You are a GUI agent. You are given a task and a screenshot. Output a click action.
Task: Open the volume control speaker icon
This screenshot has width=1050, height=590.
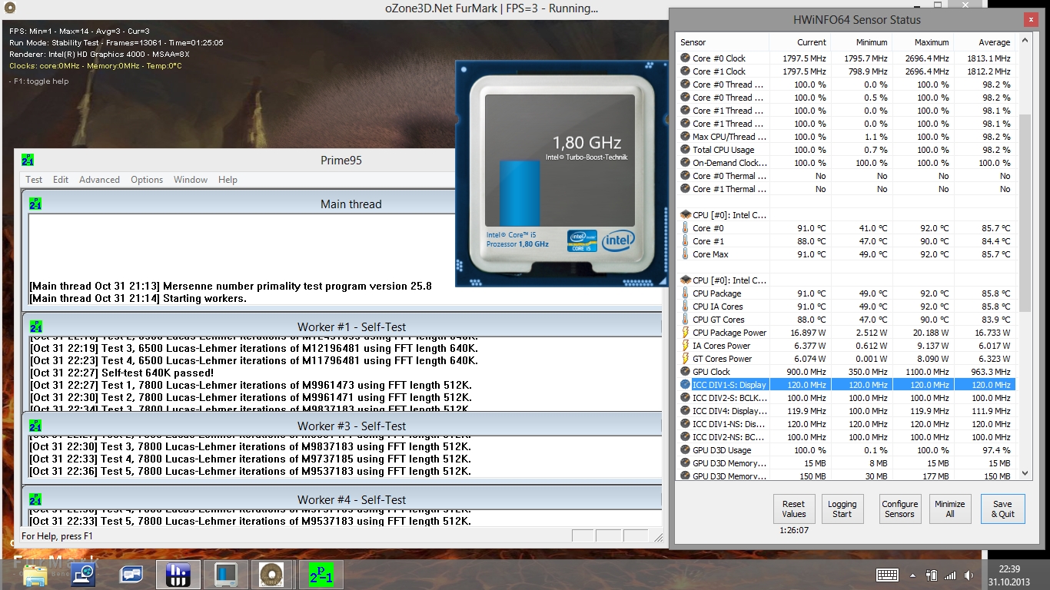[x=968, y=575]
